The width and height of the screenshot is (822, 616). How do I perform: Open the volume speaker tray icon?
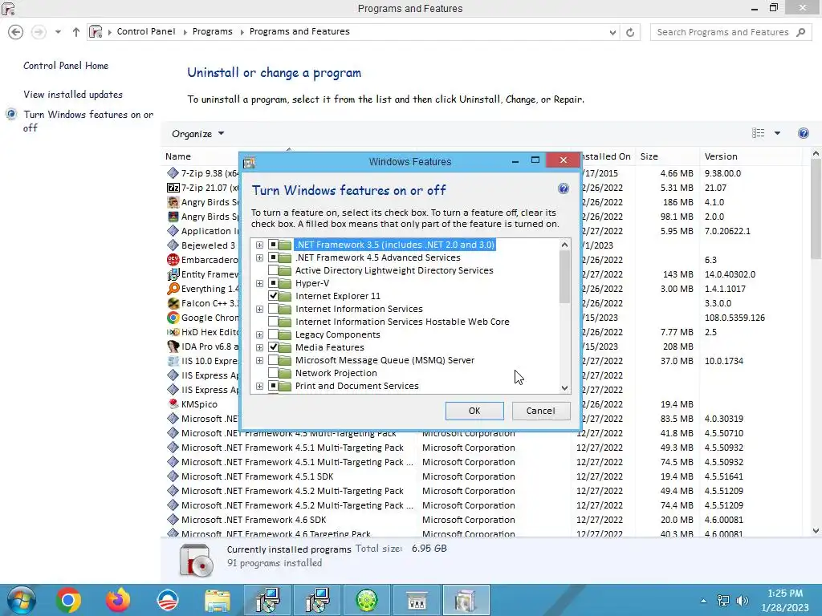point(742,601)
